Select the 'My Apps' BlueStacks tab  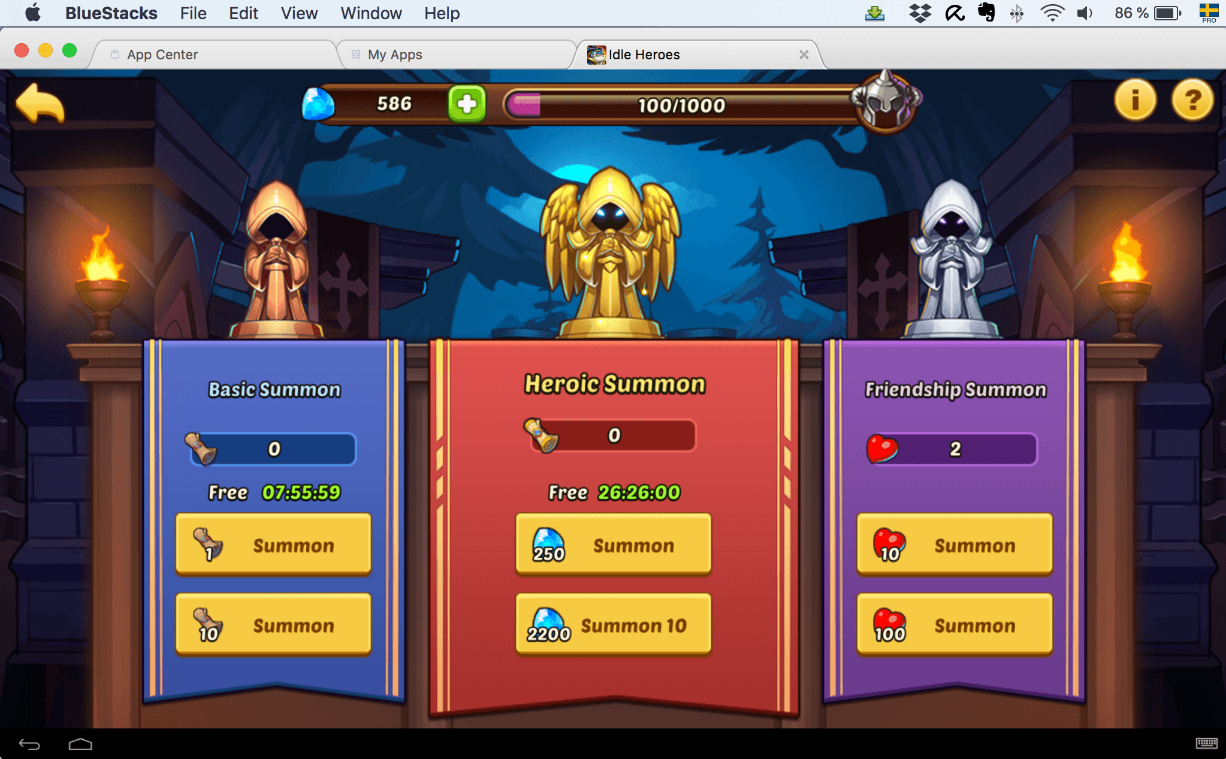393,54
